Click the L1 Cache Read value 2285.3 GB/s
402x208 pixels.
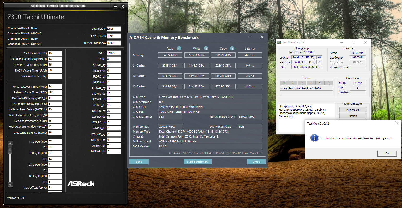170,66
